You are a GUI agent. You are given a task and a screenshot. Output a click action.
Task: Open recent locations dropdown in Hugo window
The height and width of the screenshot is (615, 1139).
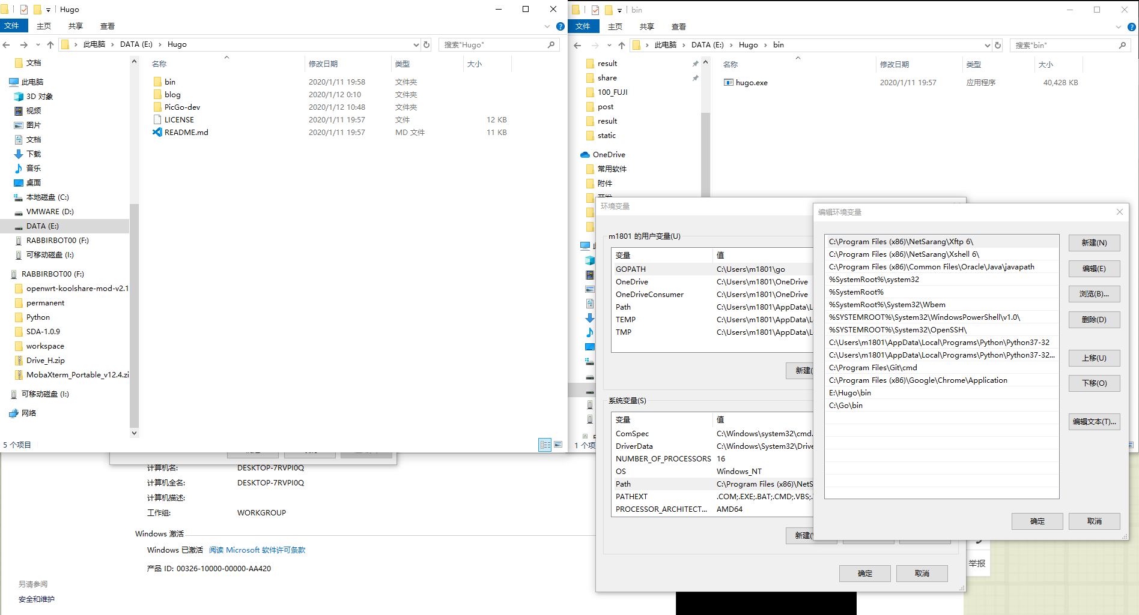38,44
